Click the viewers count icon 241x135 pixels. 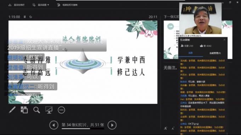pyautogui.click(x=182, y=46)
